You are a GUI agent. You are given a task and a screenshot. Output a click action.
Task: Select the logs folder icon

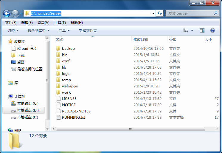click(58, 73)
